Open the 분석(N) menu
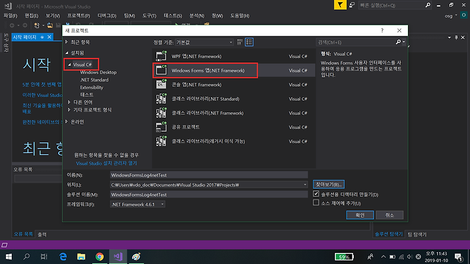Viewport: 470px width, 264px height. coord(196,16)
